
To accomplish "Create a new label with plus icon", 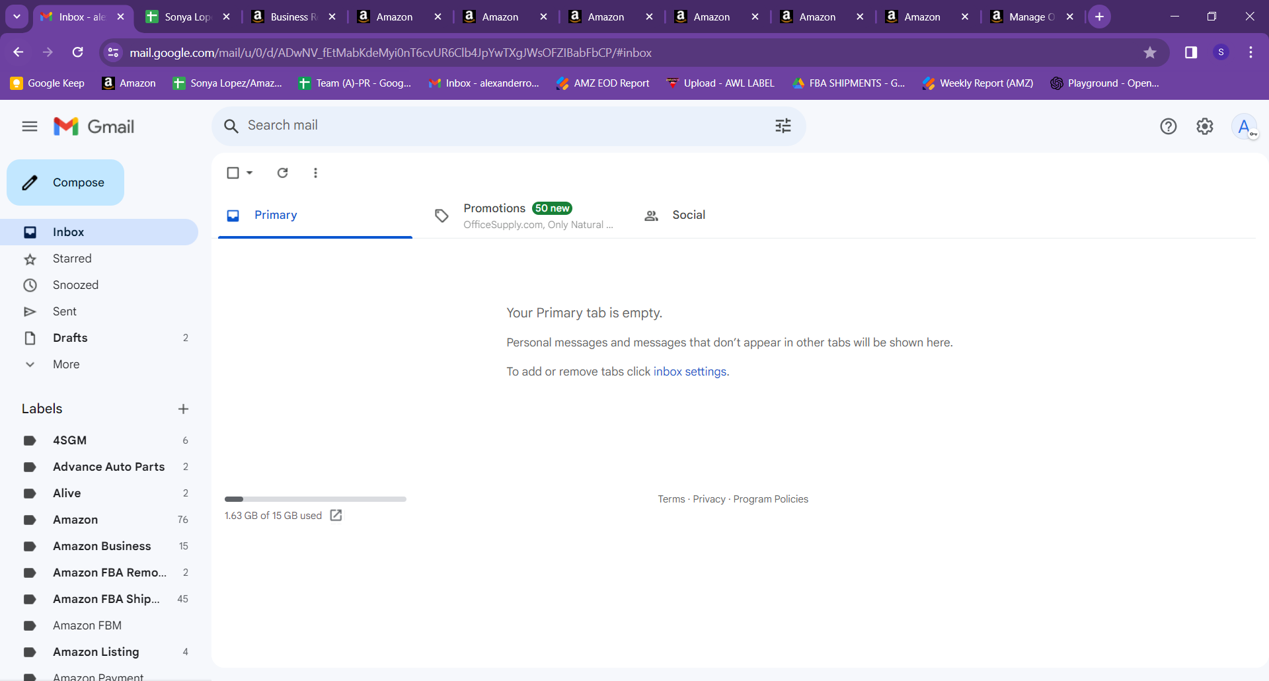I will pyautogui.click(x=183, y=409).
